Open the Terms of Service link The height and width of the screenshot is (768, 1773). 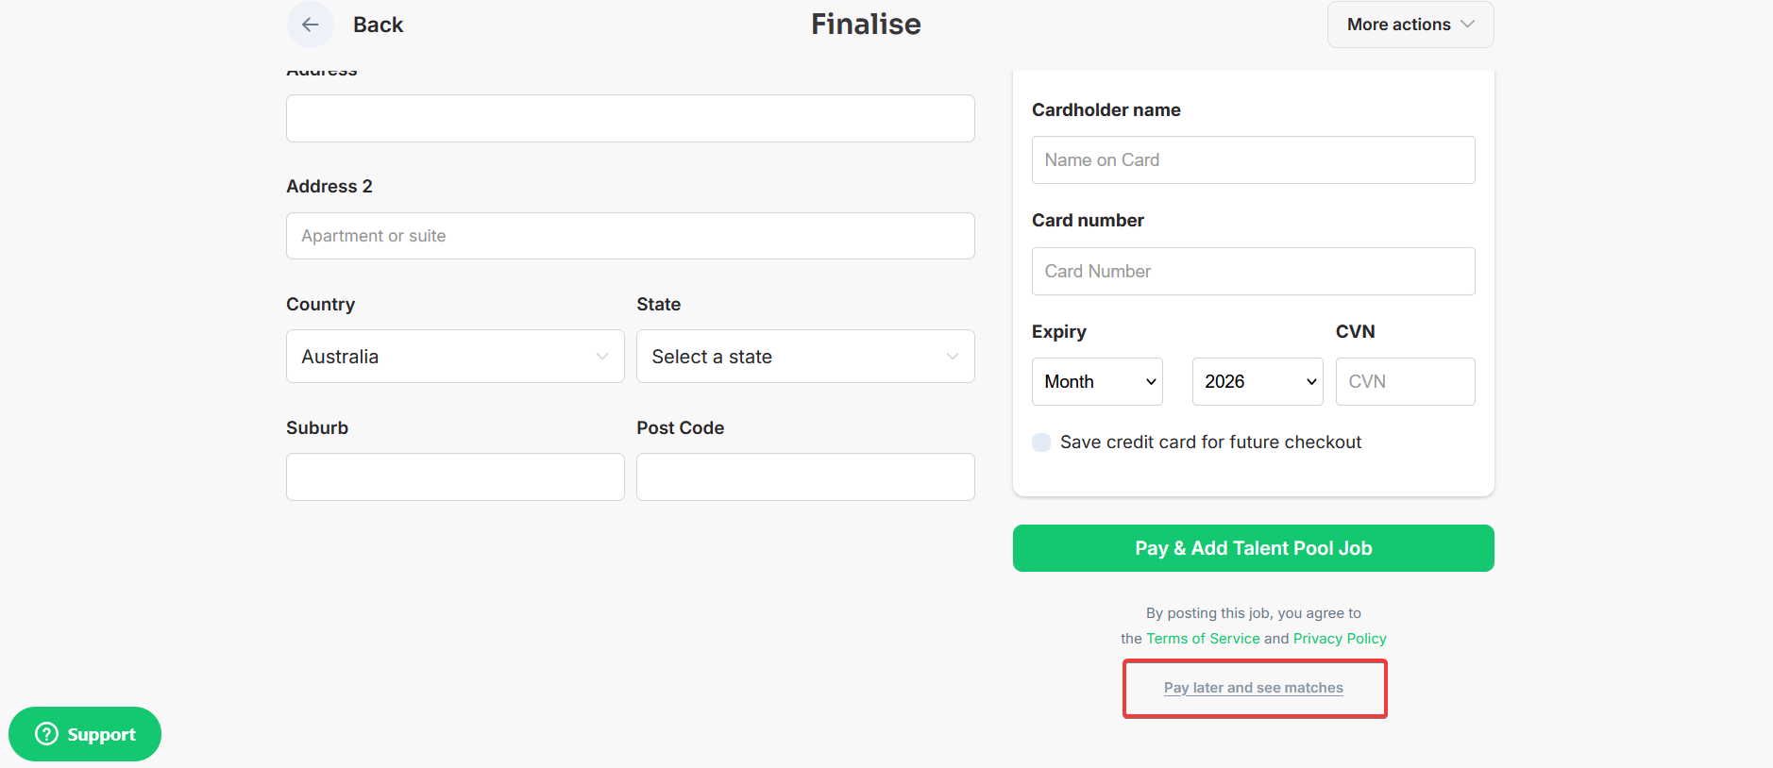[1203, 639]
